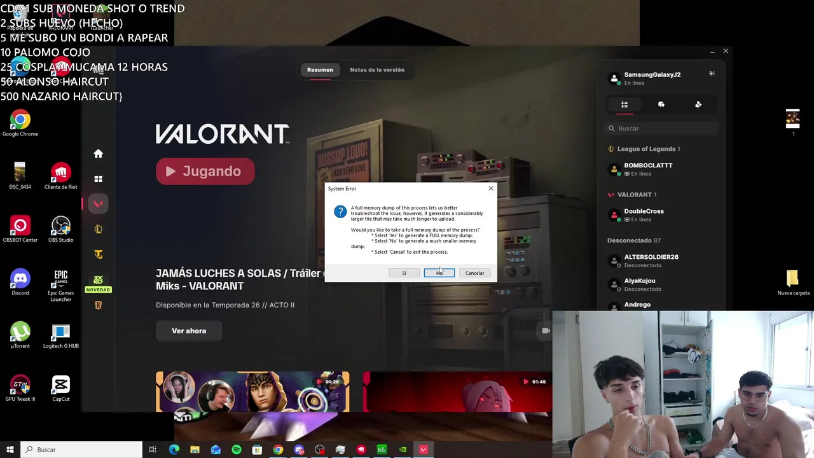The width and height of the screenshot is (814, 458).
Task: Open Windows Start menu
Action: 10,450
